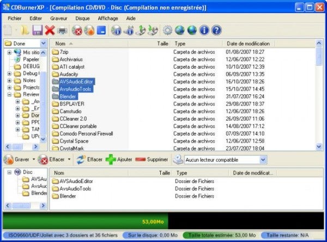This screenshot has width=327, height=242.
Task: Click the drive information toolbar icon
Action: click(129, 31)
